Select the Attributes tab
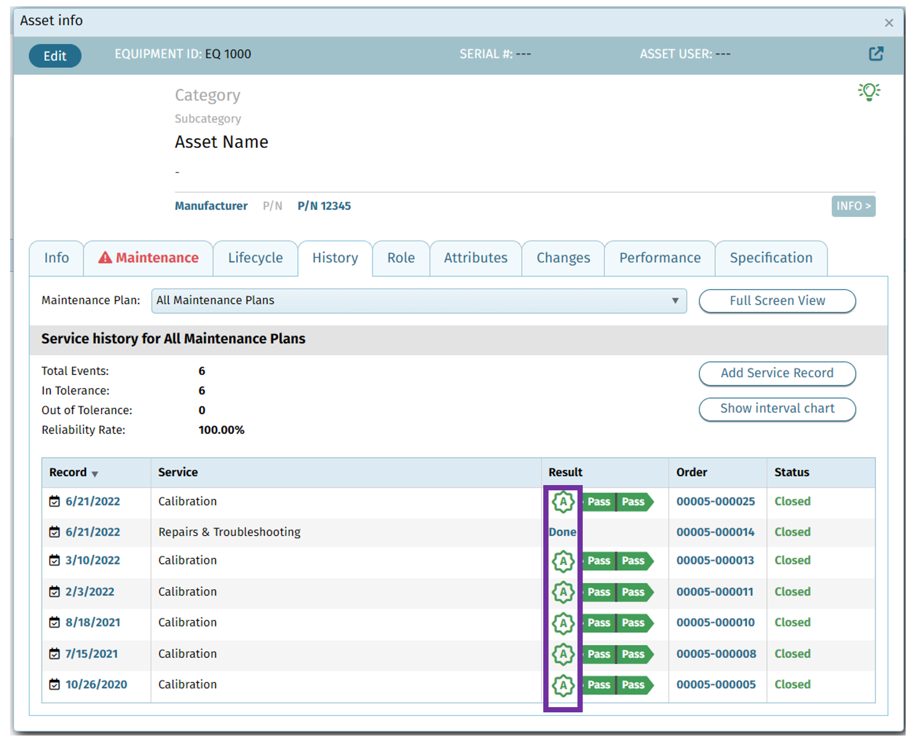Screen dimensions: 913x745 (x=475, y=258)
